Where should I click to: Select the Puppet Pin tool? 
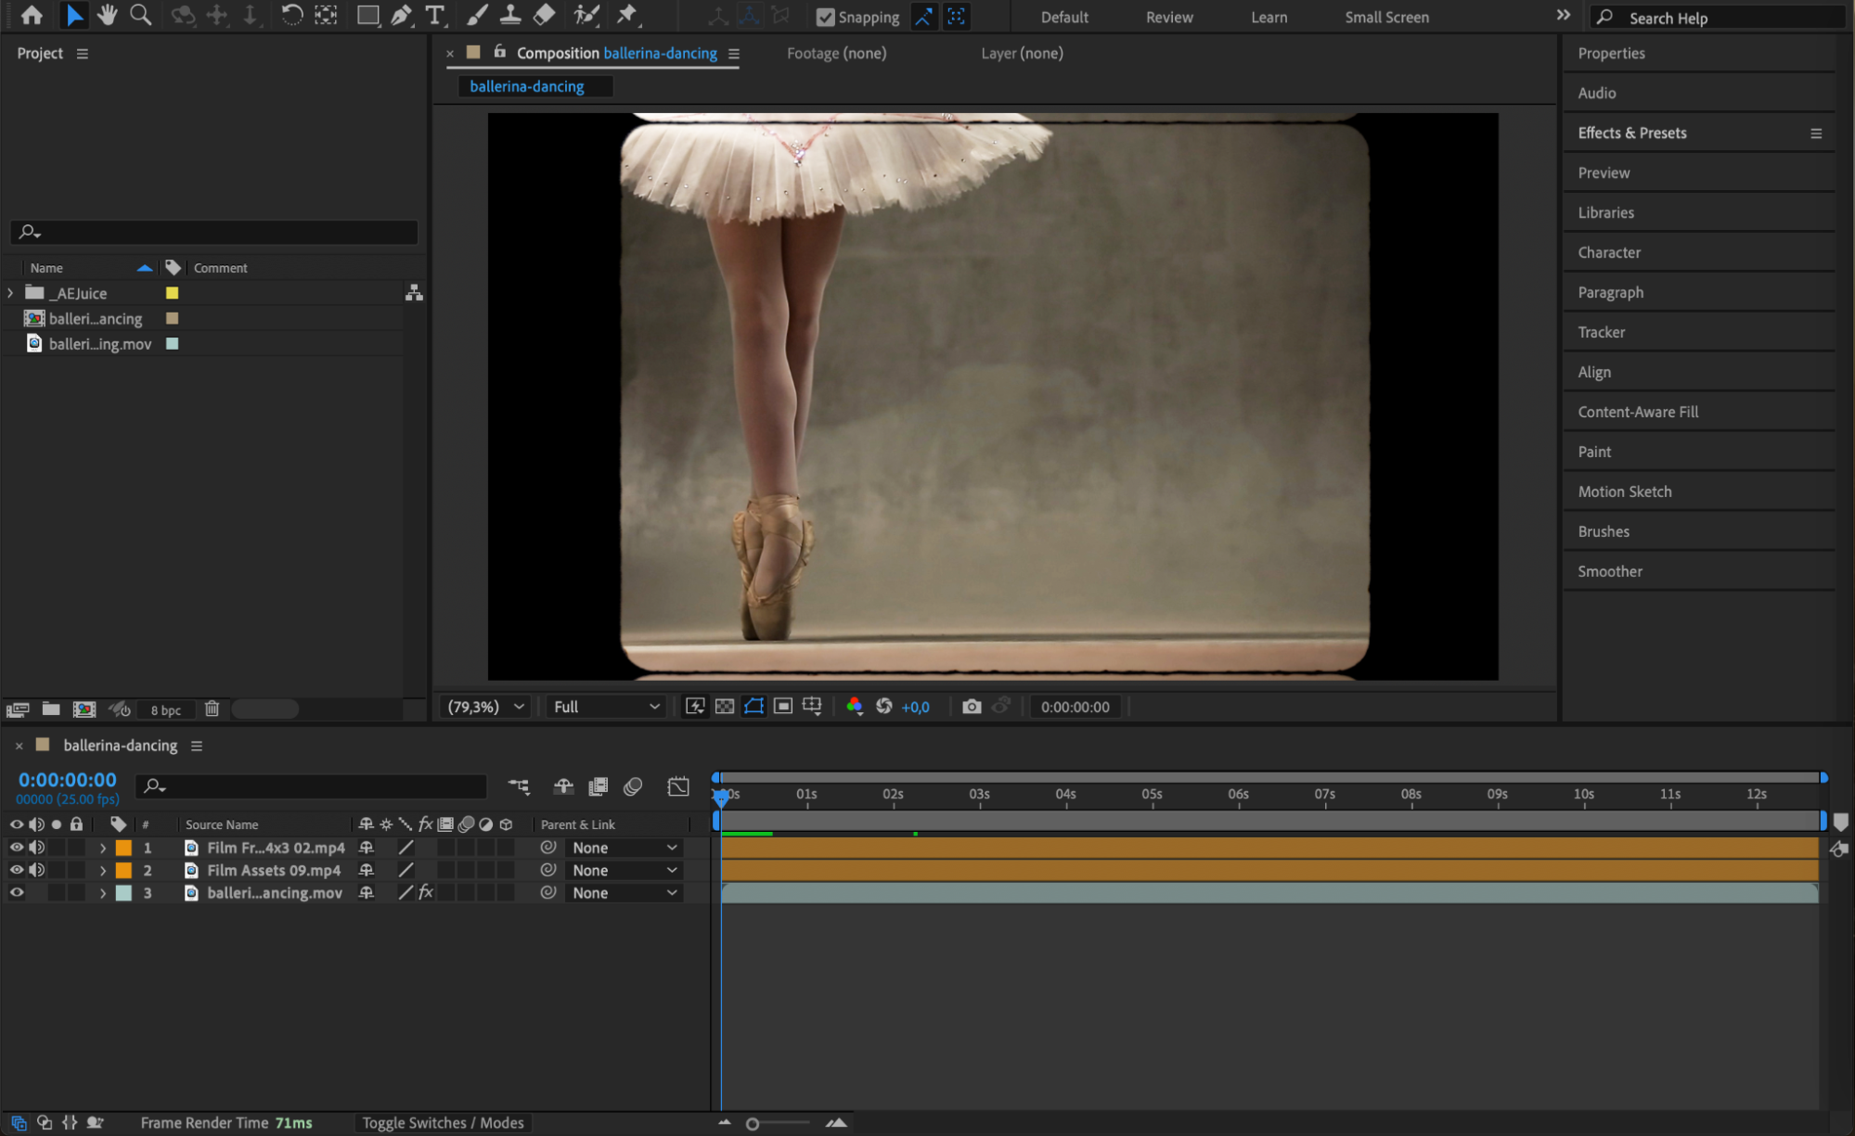point(627,16)
